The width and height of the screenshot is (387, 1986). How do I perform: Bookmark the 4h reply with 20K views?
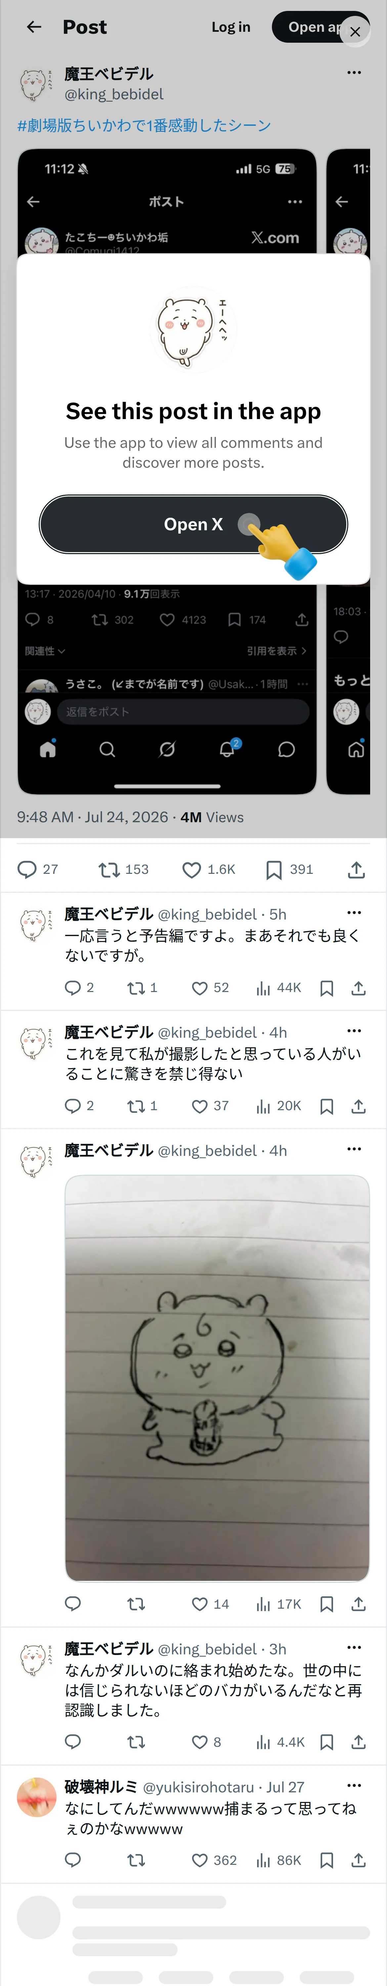(x=327, y=1106)
